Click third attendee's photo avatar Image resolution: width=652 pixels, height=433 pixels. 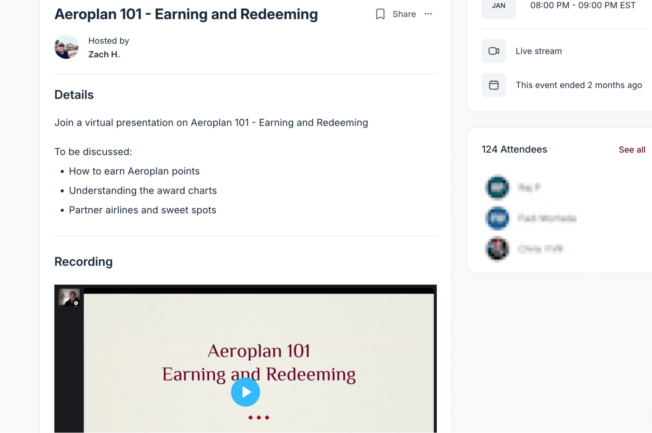(x=497, y=249)
